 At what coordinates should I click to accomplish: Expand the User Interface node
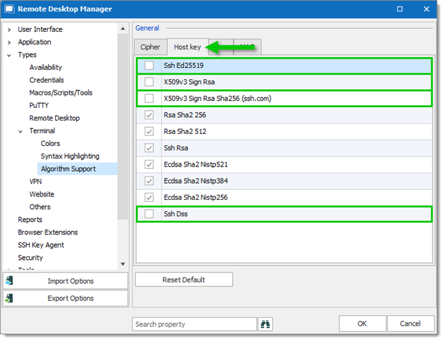pyautogui.click(x=9, y=29)
